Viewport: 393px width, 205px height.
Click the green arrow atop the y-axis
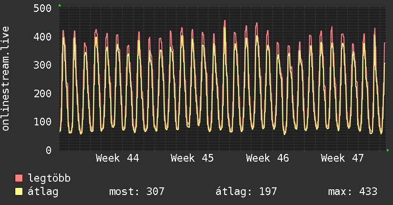click(59, 5)
